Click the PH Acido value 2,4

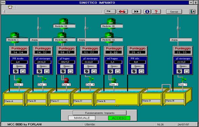(x=19, y=62)
